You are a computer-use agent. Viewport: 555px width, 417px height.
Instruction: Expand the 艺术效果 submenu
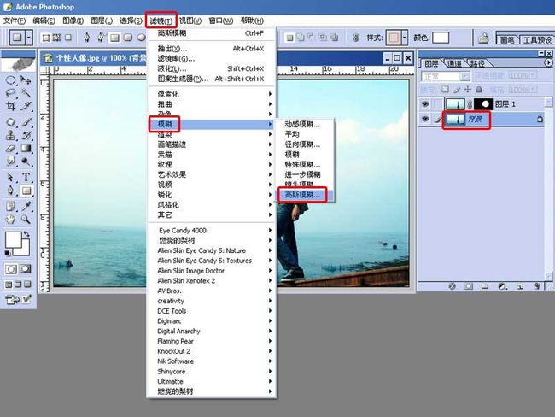pos(212,174)
